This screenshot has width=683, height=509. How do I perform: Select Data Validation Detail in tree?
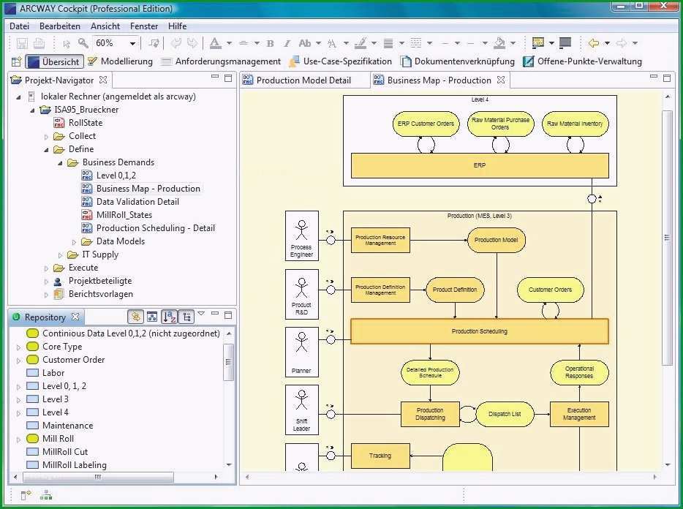point(137,202)
